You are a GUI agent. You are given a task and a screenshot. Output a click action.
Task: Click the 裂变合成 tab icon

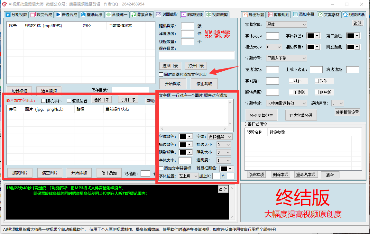coord(33,14)
